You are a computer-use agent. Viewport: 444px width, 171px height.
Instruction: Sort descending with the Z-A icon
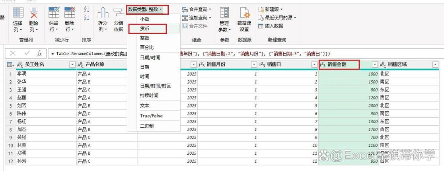87,17
